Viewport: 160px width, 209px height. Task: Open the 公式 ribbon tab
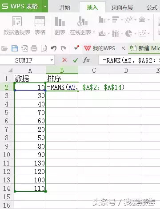[152, 7]
